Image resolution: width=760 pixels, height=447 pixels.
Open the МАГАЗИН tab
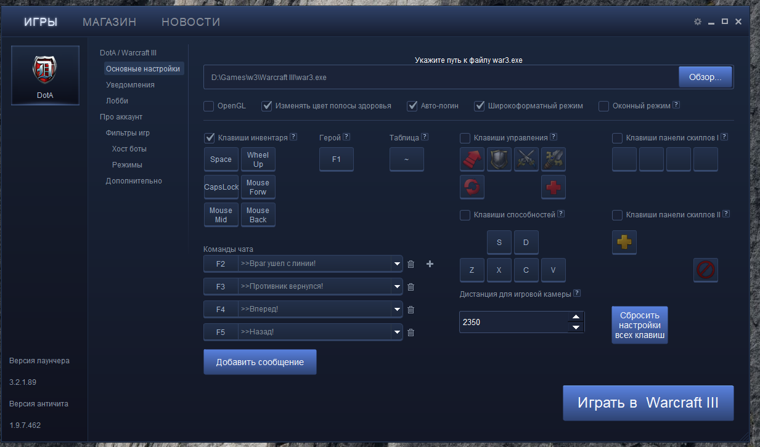point(110,22)
